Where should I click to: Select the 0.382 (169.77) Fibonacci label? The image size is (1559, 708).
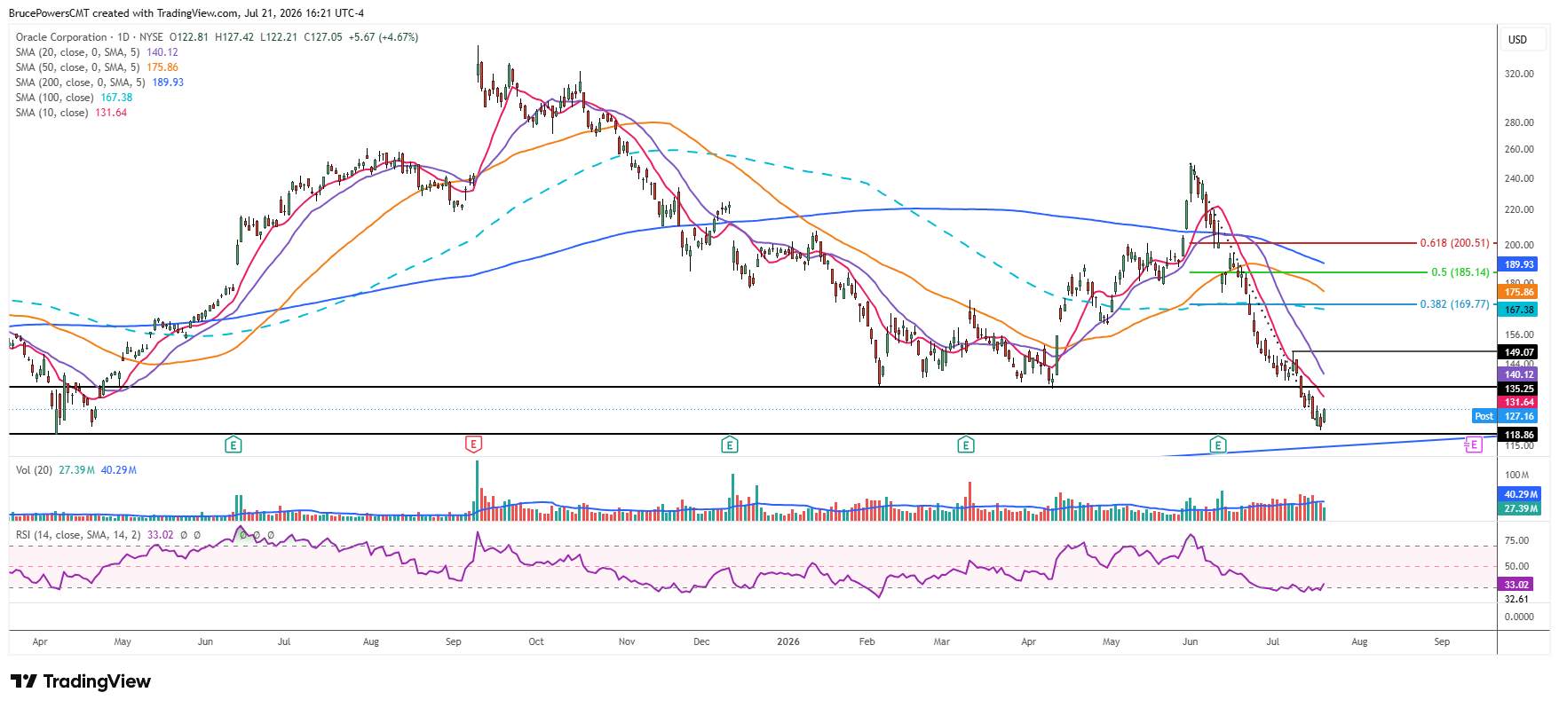click(x=1454, y=304)
